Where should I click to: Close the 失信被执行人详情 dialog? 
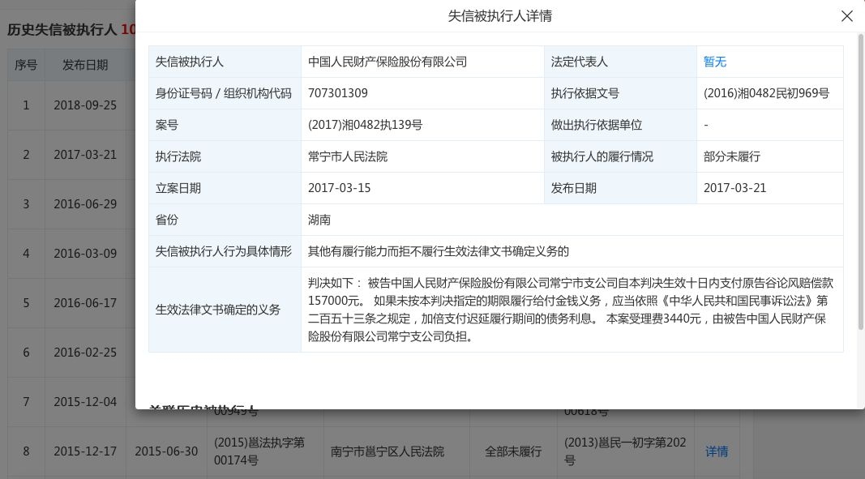click(x=847, y=16)
